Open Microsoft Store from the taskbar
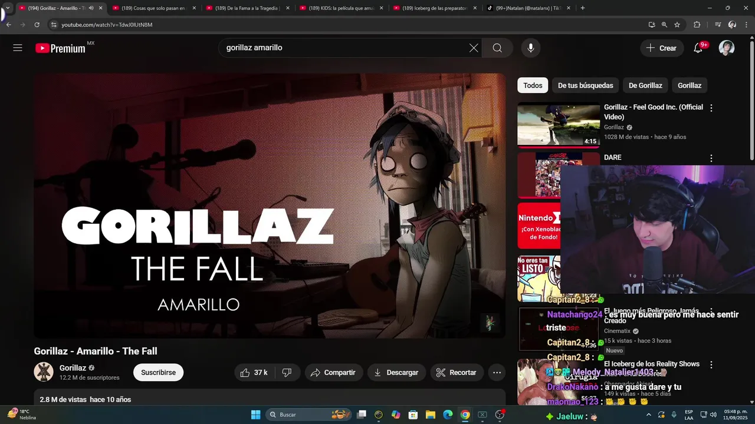The width and height of the screenshot is (755, 424). pos(413,415)
